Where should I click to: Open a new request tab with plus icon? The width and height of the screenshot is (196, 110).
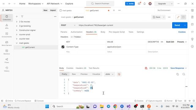click(114, 10)
